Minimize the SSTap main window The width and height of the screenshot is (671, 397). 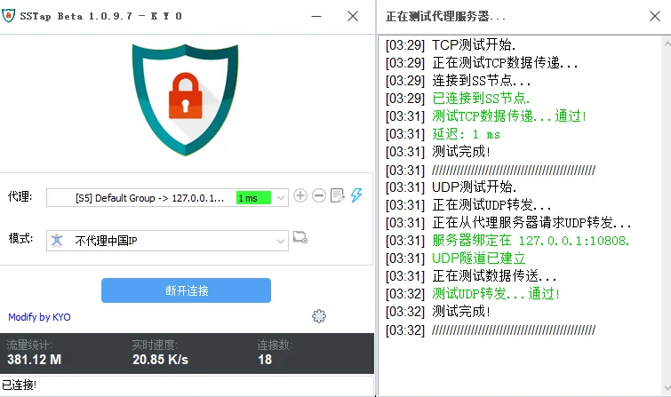pos(316,16)
